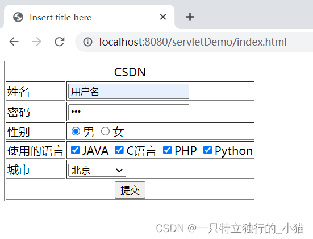Uncheck the C语言 checkbox
This screenshot has height=239, width=313.
[119, 150]
